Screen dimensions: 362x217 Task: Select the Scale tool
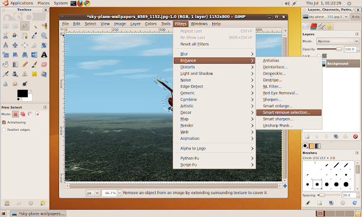tap(5, 55)
